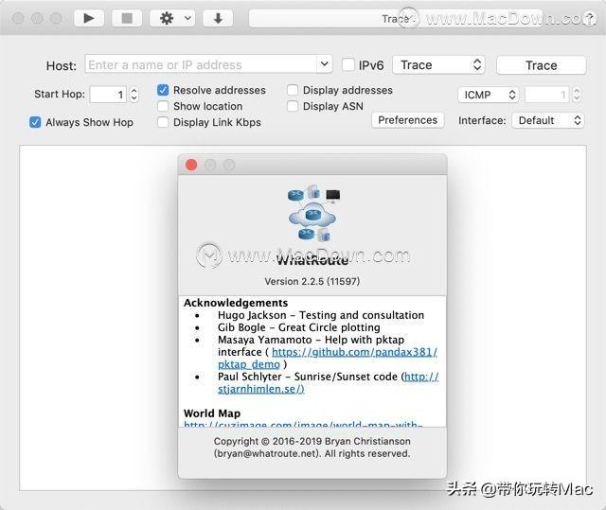Click the Trace button on the right

pyautogui.click(x=541, y=65)
